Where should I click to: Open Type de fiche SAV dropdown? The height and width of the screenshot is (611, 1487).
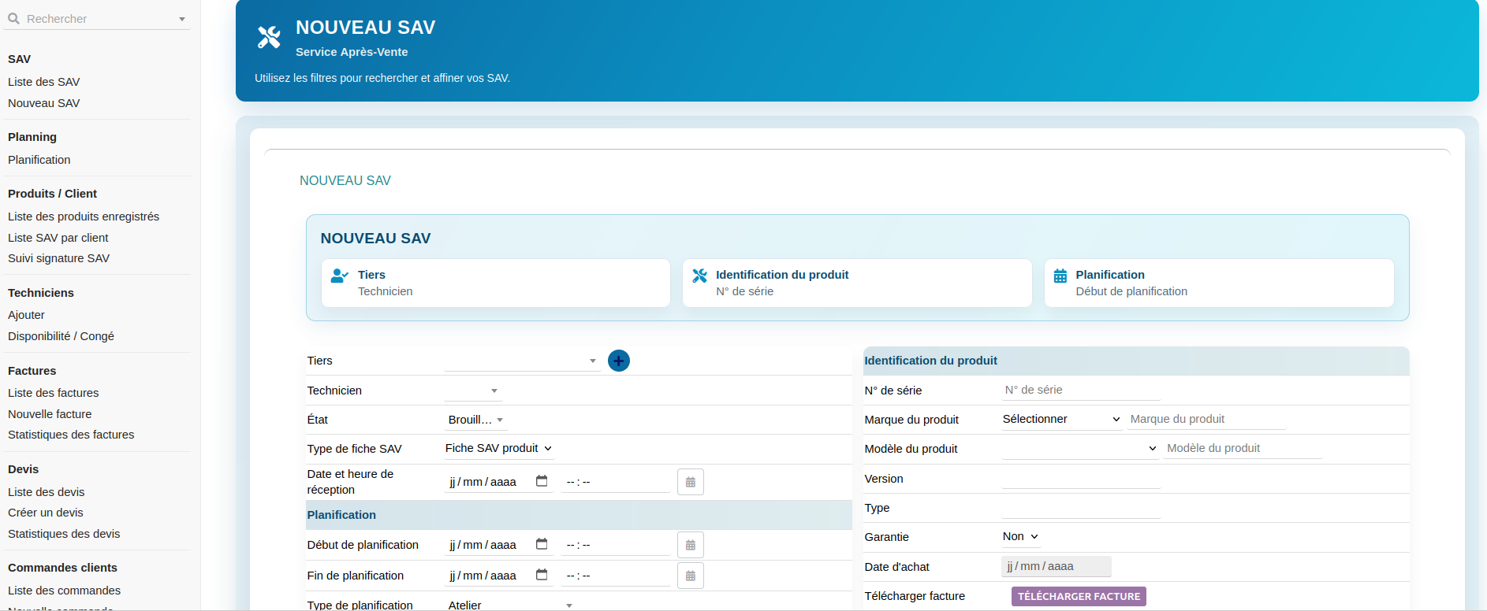tap(498, 448)
